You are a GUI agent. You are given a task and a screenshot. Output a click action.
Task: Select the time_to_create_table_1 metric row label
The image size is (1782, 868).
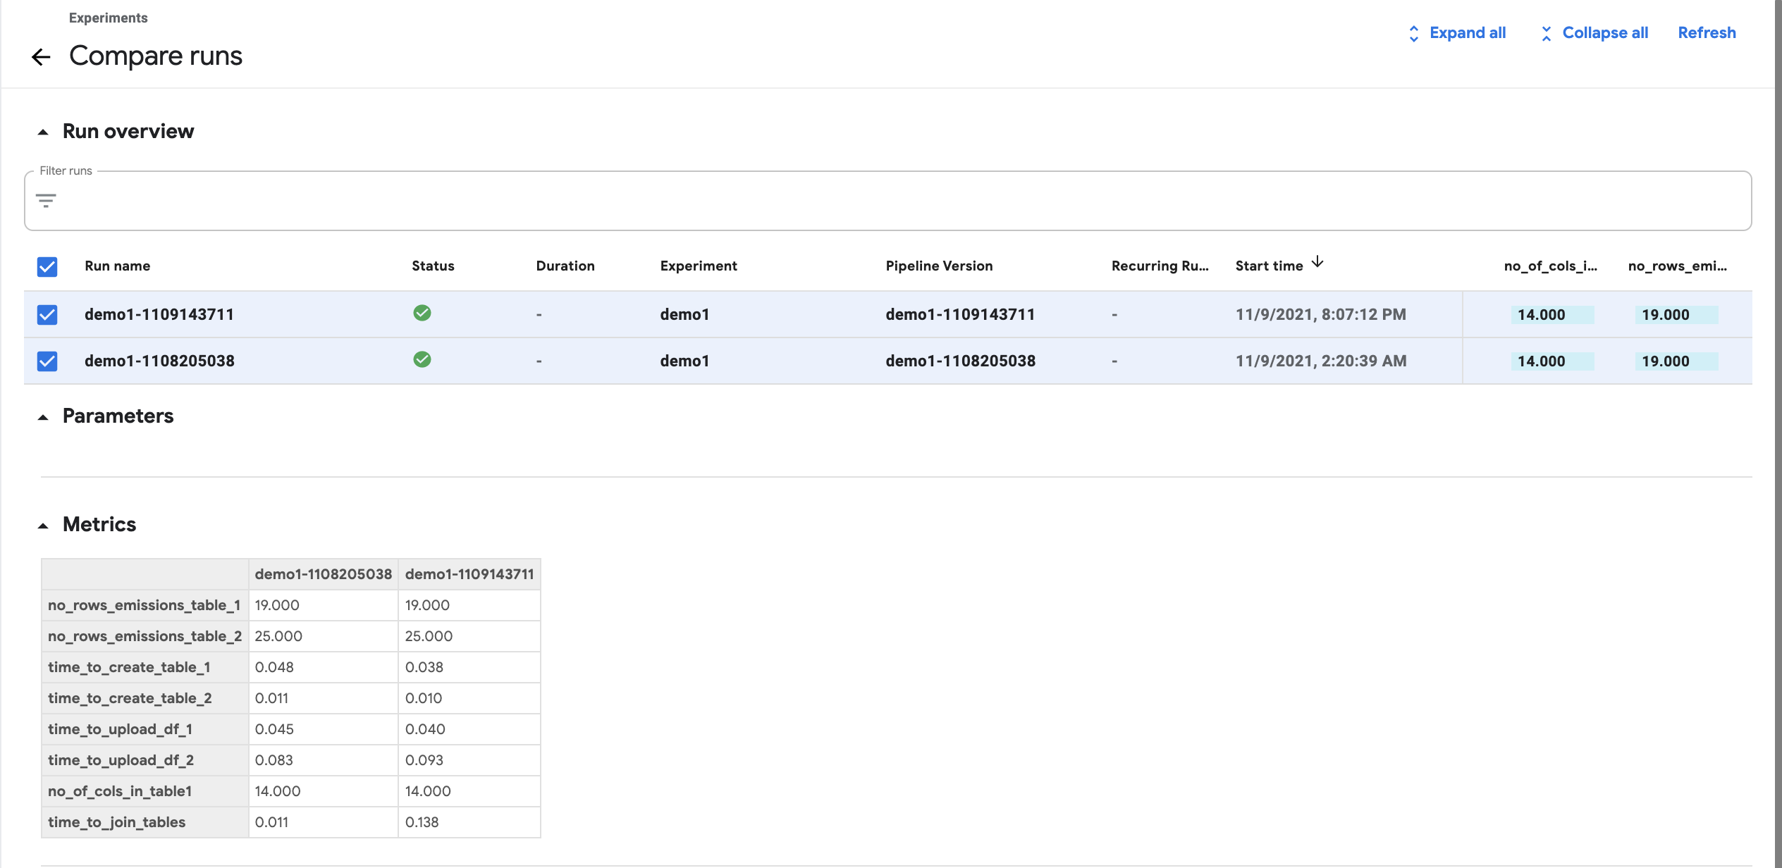click(145, 667)
